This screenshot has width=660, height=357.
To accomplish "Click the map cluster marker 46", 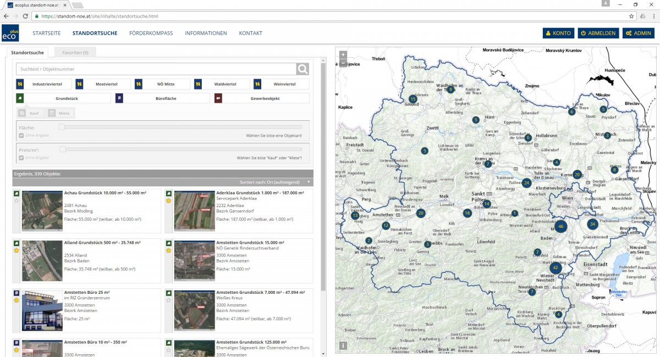I will [560, 226].
